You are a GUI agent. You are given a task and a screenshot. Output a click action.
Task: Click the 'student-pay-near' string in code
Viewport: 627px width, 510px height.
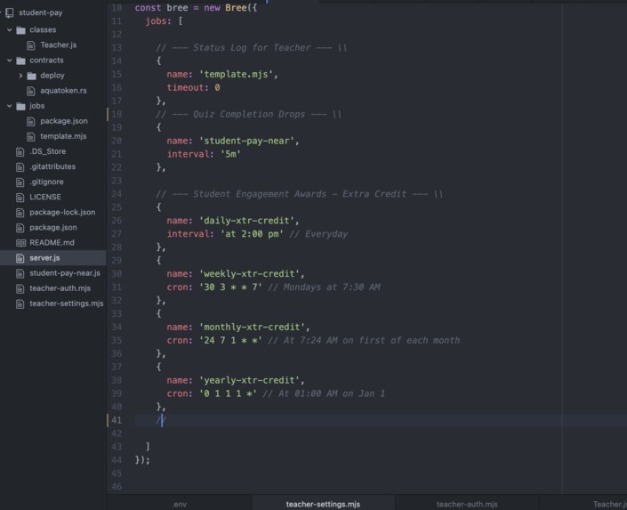click(x=246, y=141)
